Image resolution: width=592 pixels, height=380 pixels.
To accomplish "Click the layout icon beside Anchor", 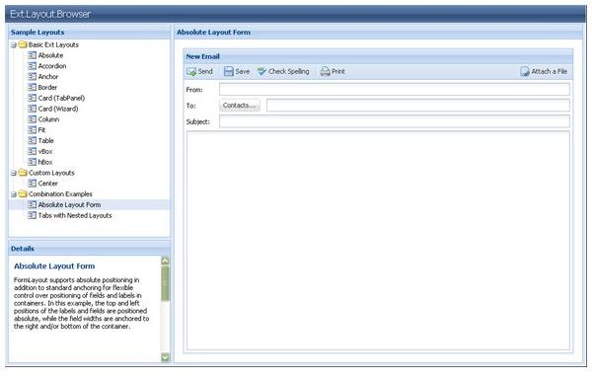I will [x=33, y=76].
